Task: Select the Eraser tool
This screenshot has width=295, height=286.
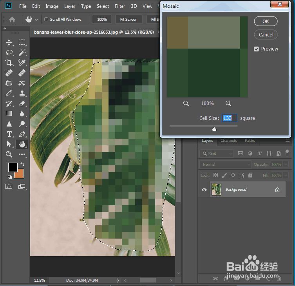Action: pyautogui.click(x=22, y=103)
